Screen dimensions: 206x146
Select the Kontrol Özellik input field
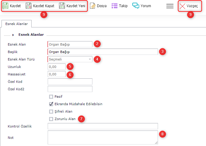click(x=103, y=126)
